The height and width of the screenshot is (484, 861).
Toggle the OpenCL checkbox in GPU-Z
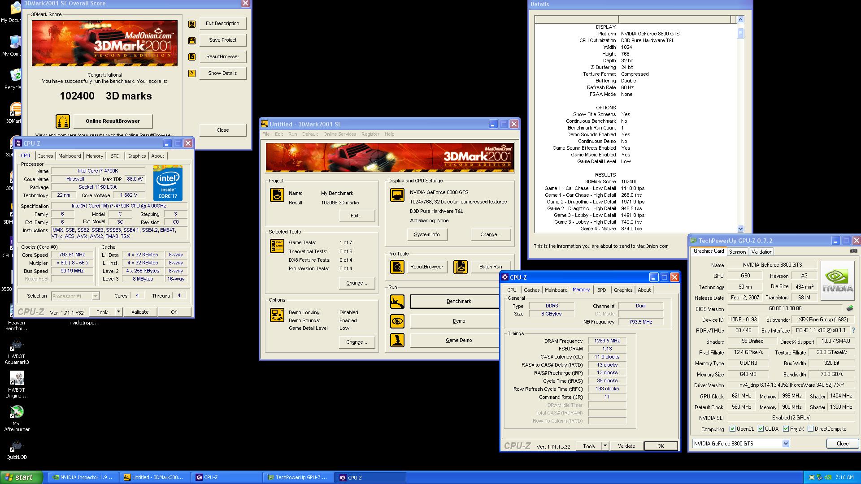click(x=732, y=429)
